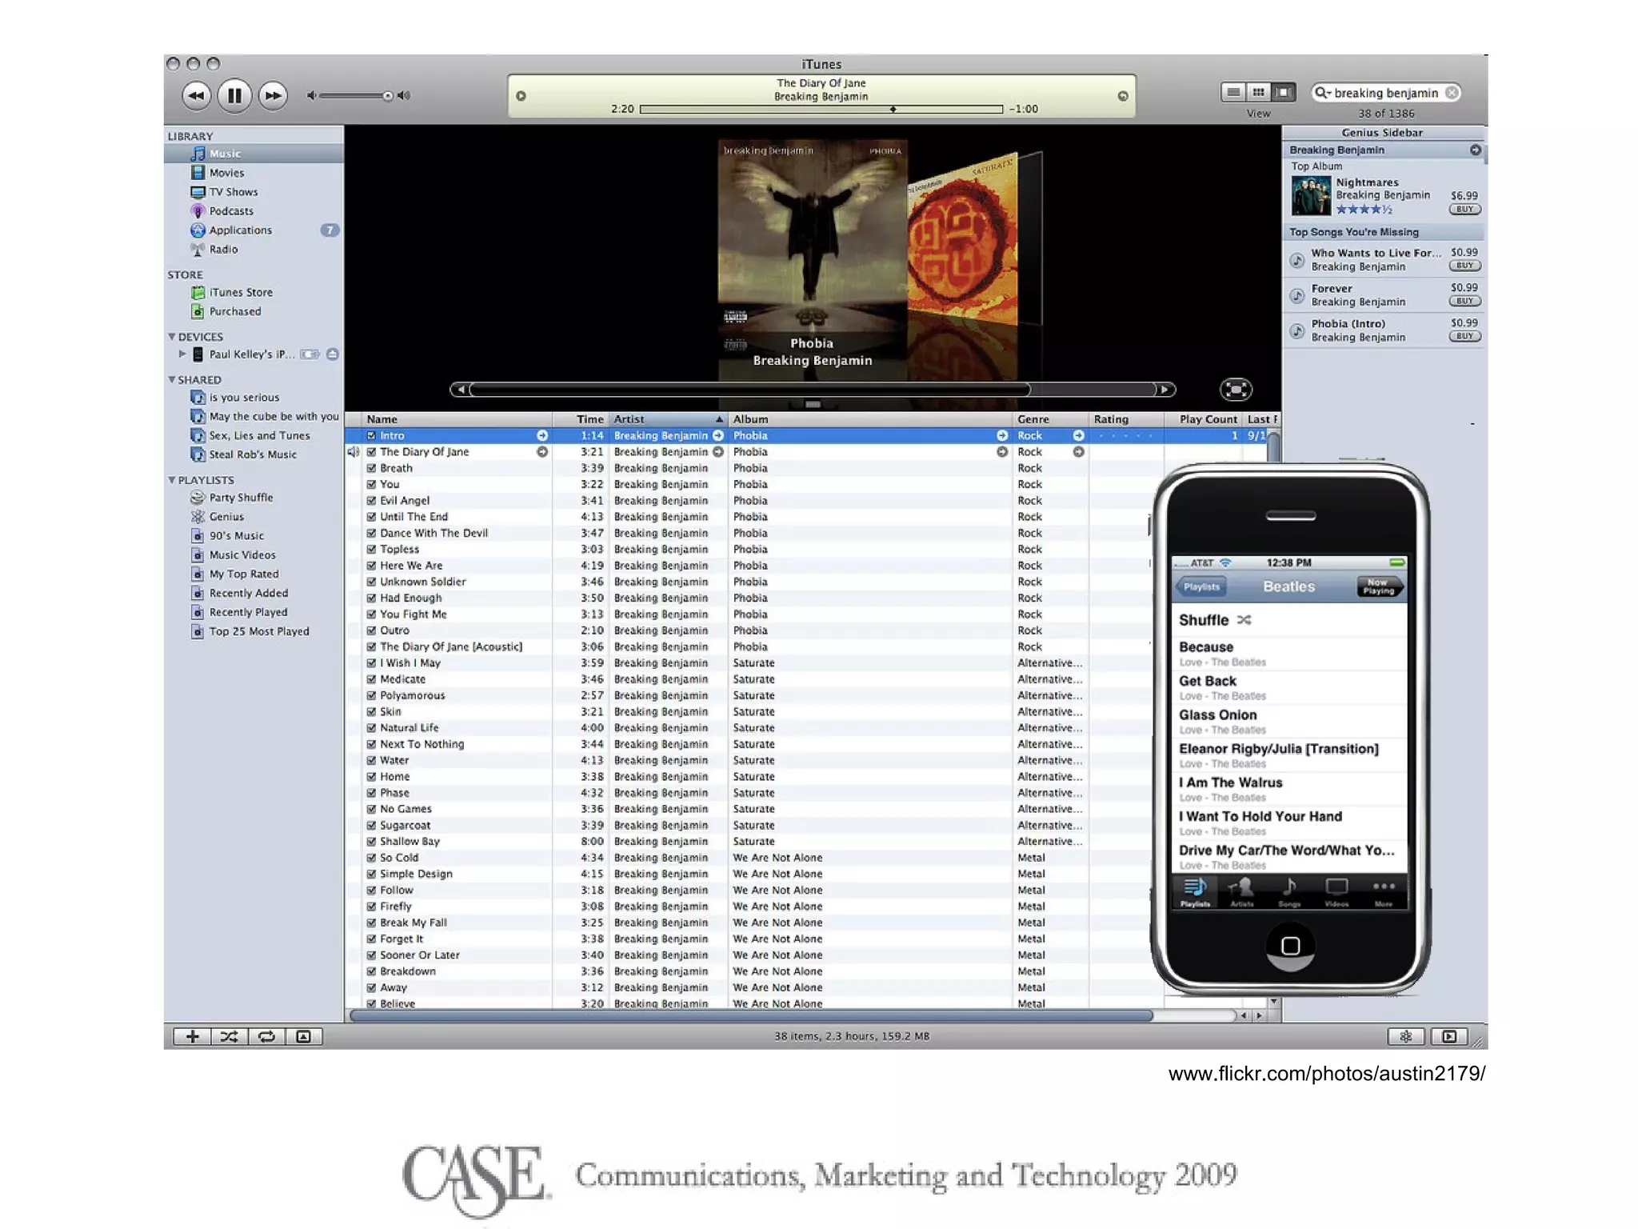Uncheck the song Evil Angel
The width and height of the screenshot is (1638, 1229).
371,501
